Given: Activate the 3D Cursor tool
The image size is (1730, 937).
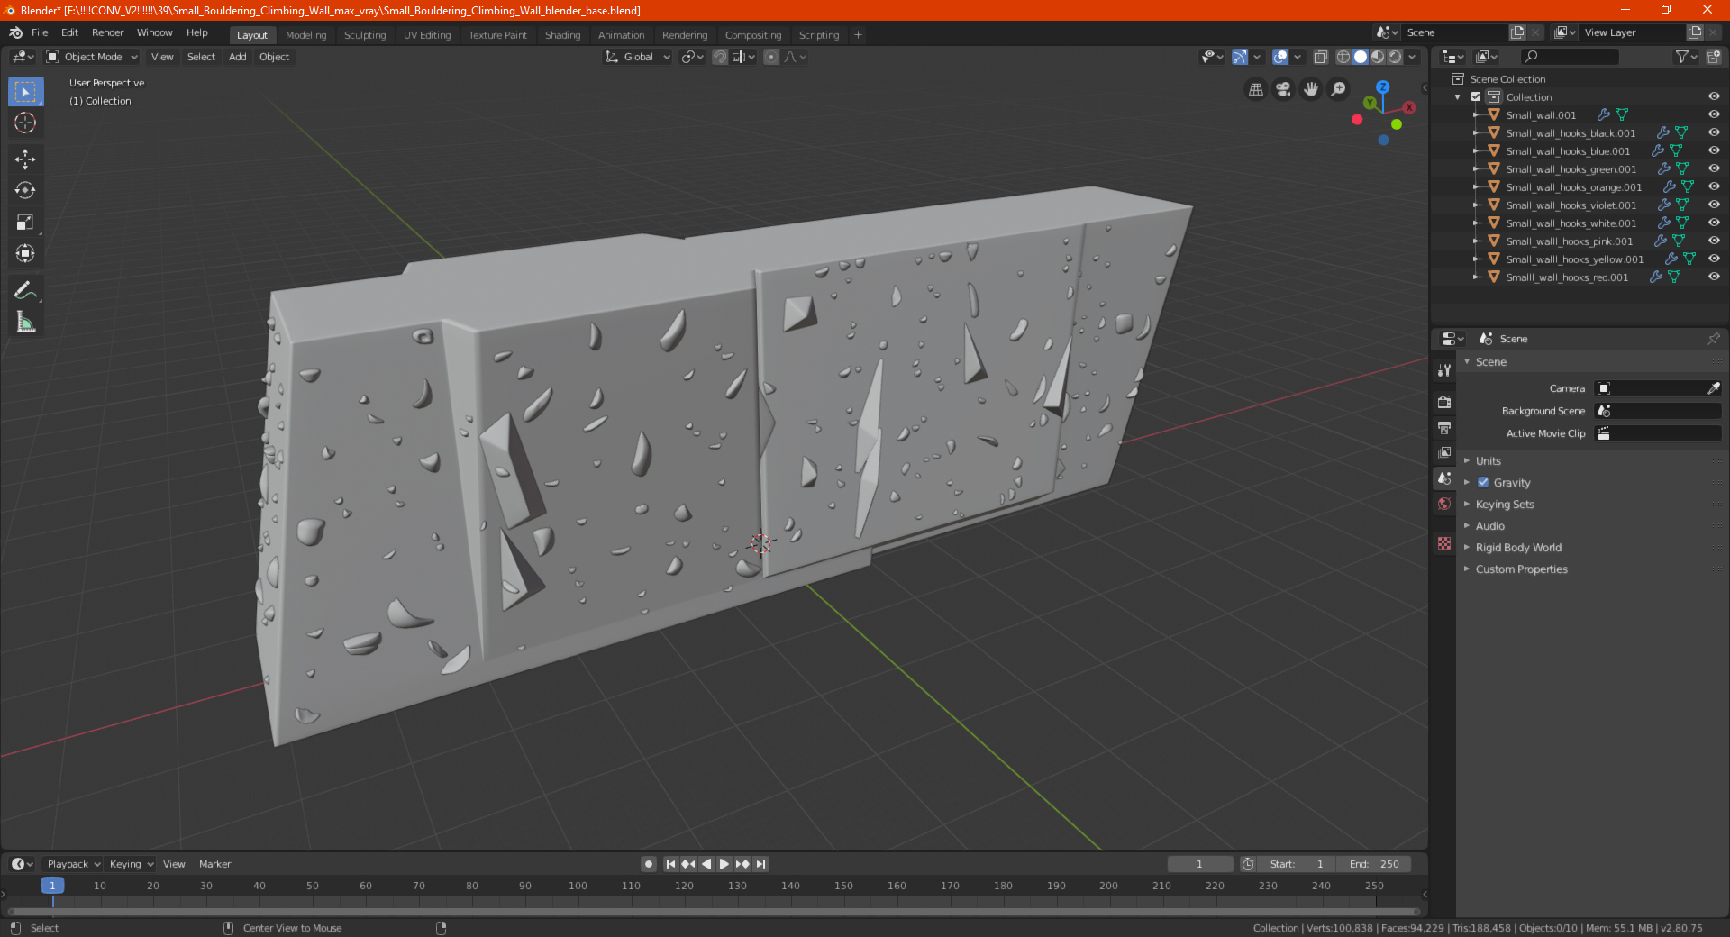Looking at the screenshot, I should click(x=25, y=123).
